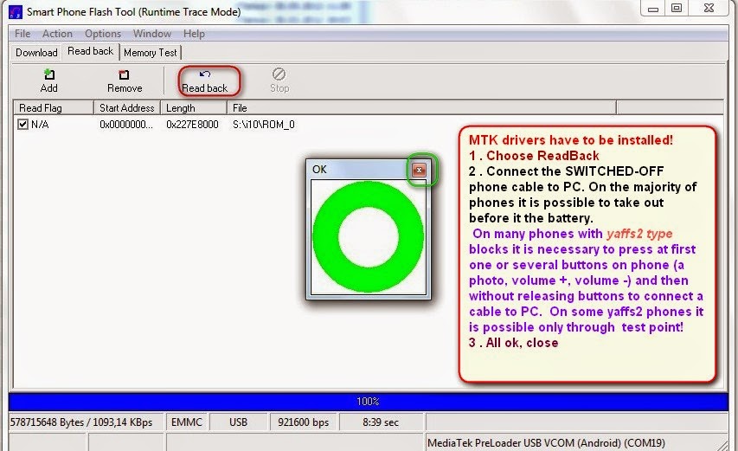Select the Read back tab

(90, 51)
